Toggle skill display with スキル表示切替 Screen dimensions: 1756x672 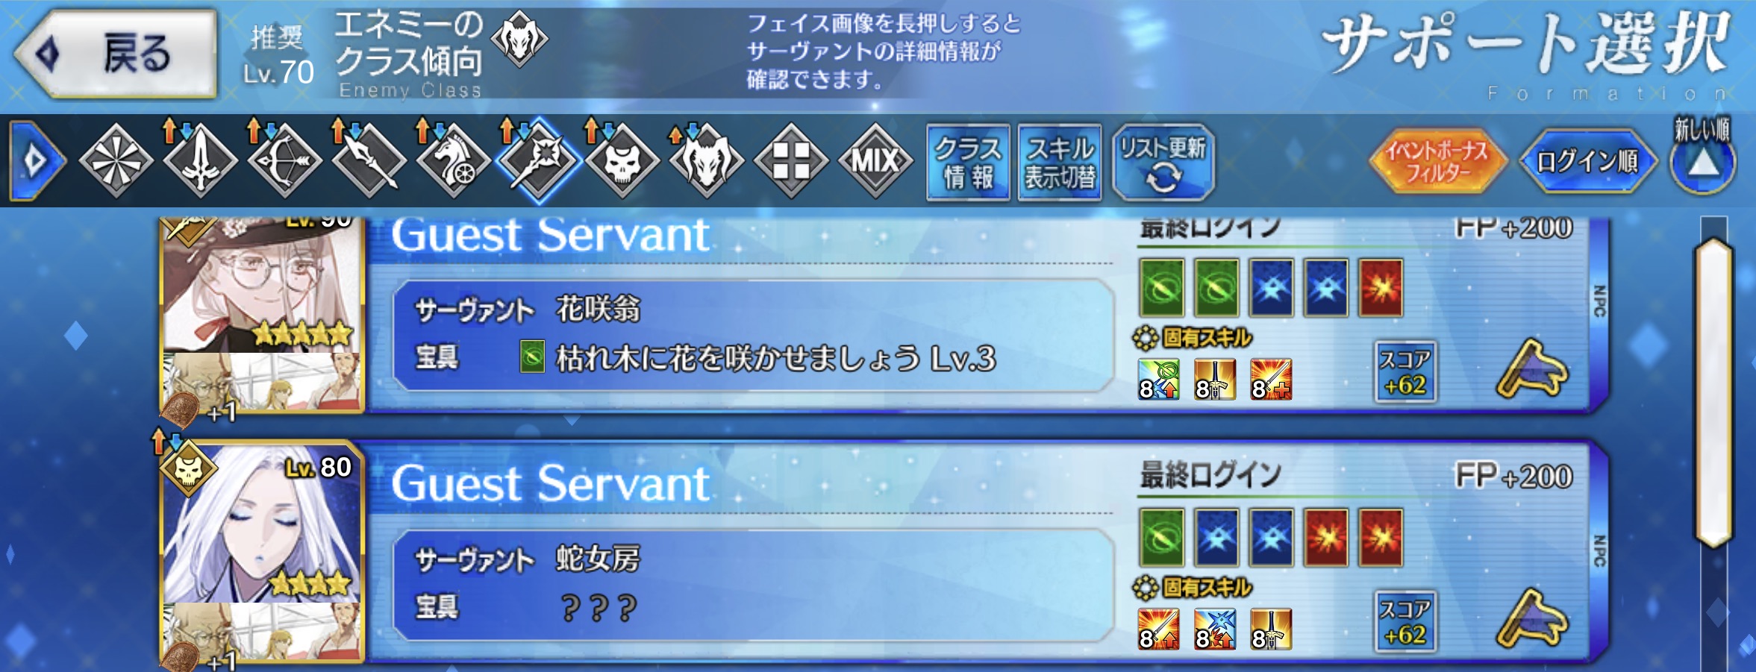(1060, 162)
